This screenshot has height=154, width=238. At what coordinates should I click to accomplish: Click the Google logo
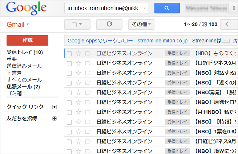26,8
